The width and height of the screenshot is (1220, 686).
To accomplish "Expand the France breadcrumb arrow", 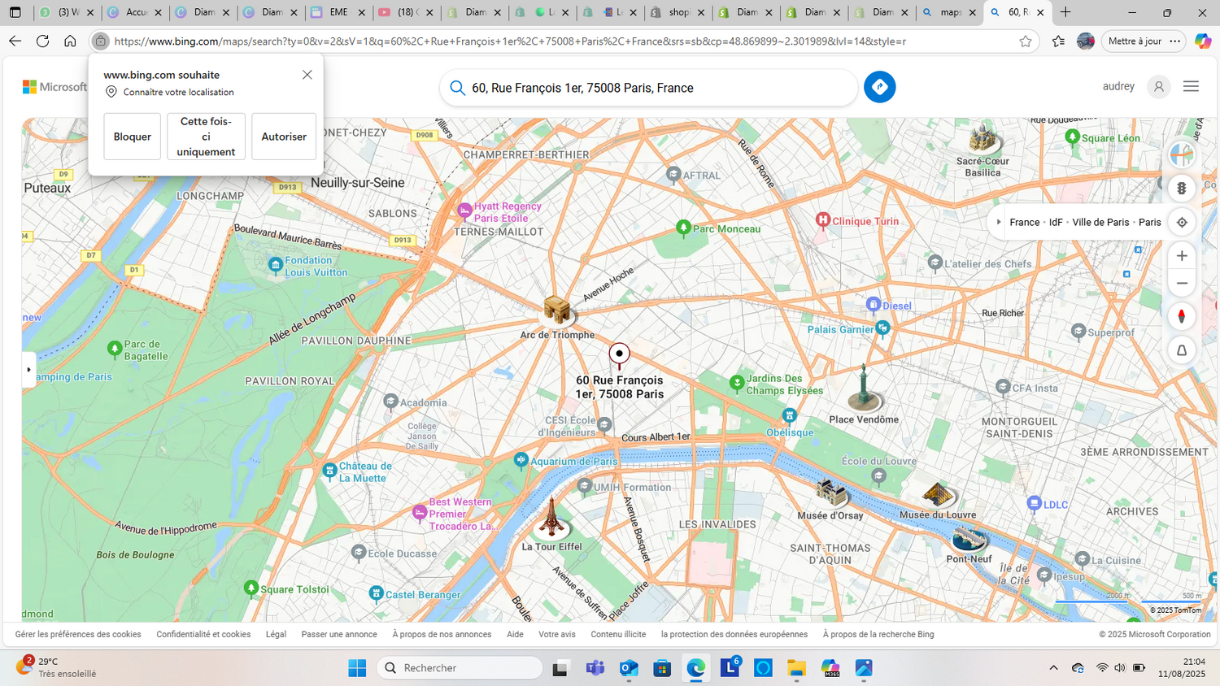I will pyautogui.click(x=999, y=222).
